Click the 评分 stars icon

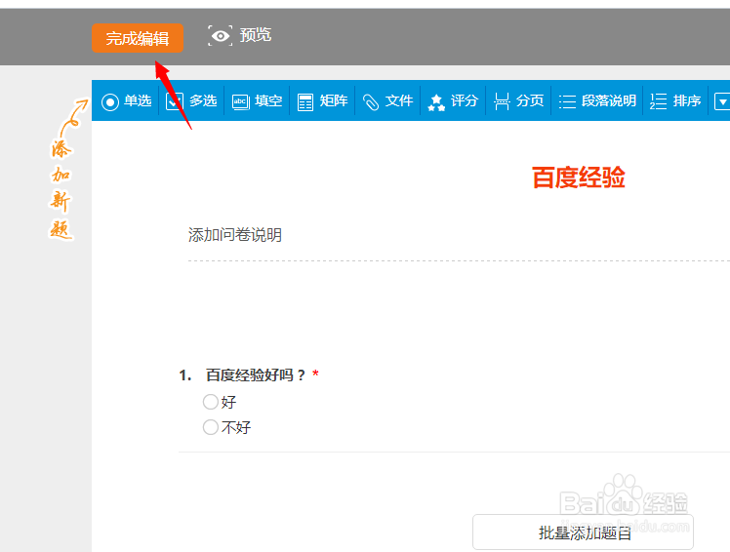[x=436, y=102]
